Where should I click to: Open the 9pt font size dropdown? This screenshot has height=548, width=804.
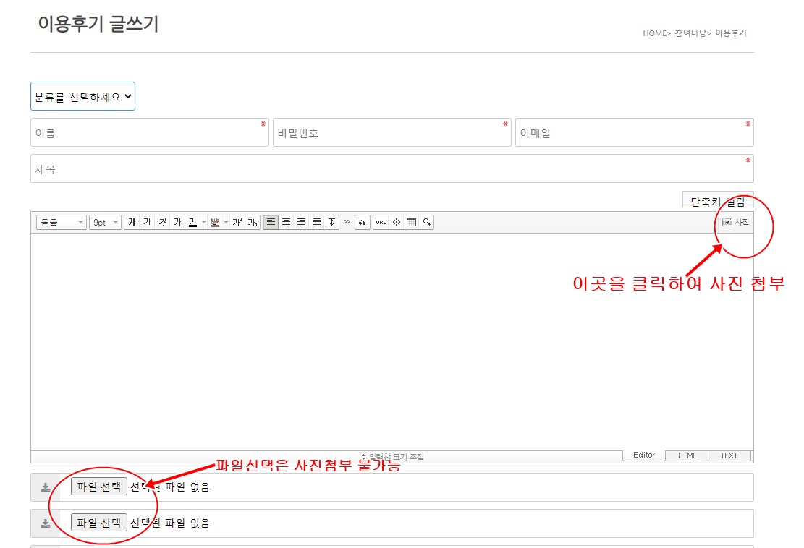pyautogui.click(x=105, y=222)
